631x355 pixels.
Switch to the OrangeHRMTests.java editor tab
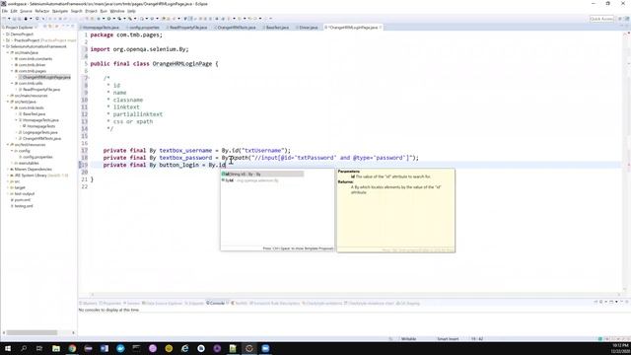[237, 28]
